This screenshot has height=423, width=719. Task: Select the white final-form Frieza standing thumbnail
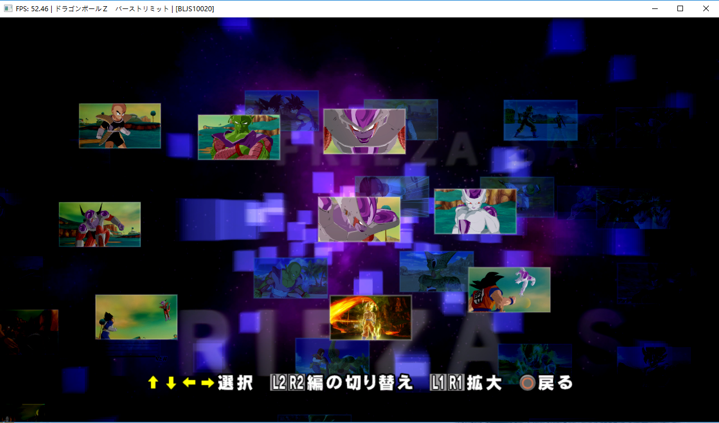tap(475, 211)
